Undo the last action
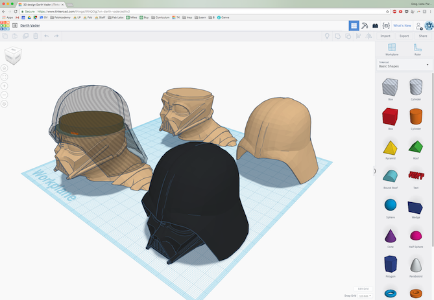Image resolution: width=434 pixels, height=300 pixels. coord(47,36)
